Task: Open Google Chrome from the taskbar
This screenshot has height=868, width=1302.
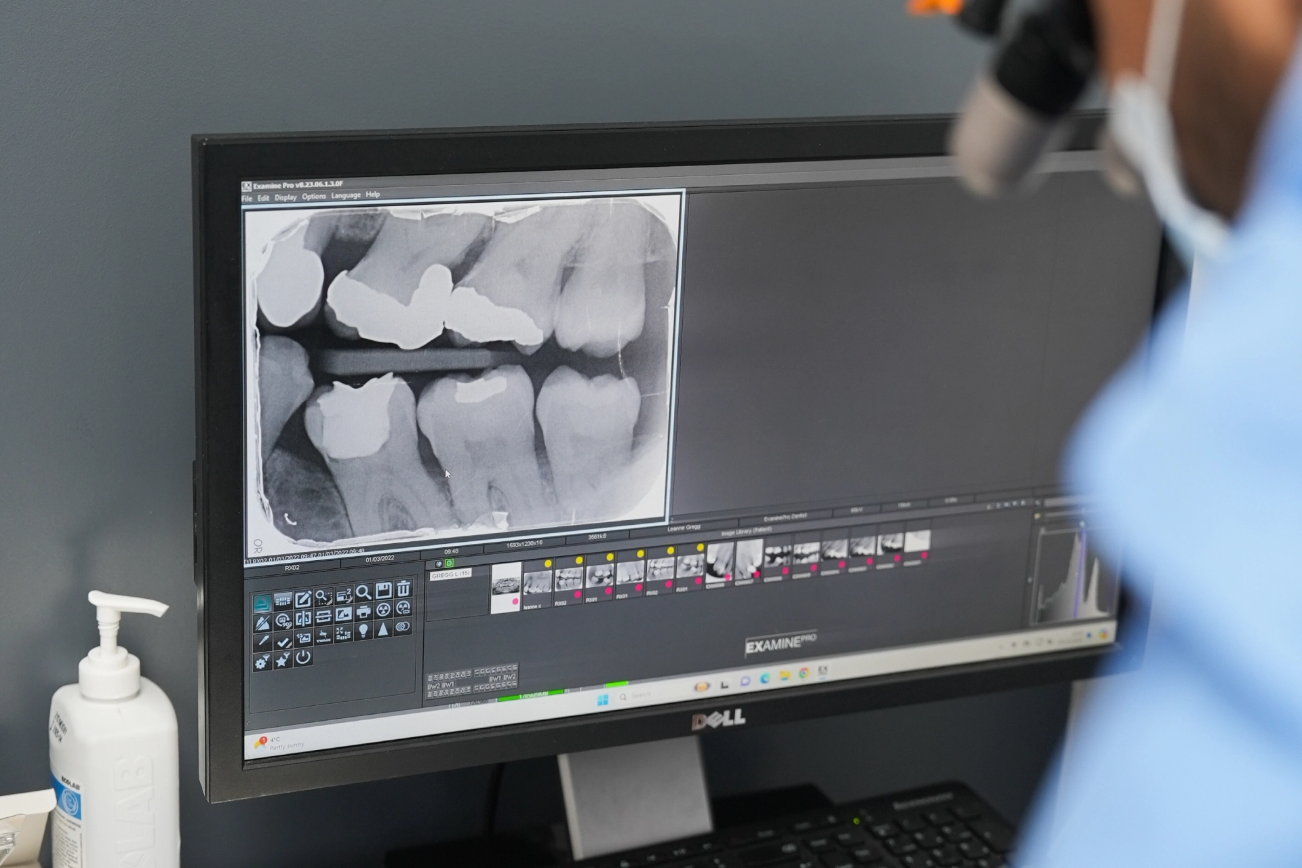Action: [x=804, y=673]
